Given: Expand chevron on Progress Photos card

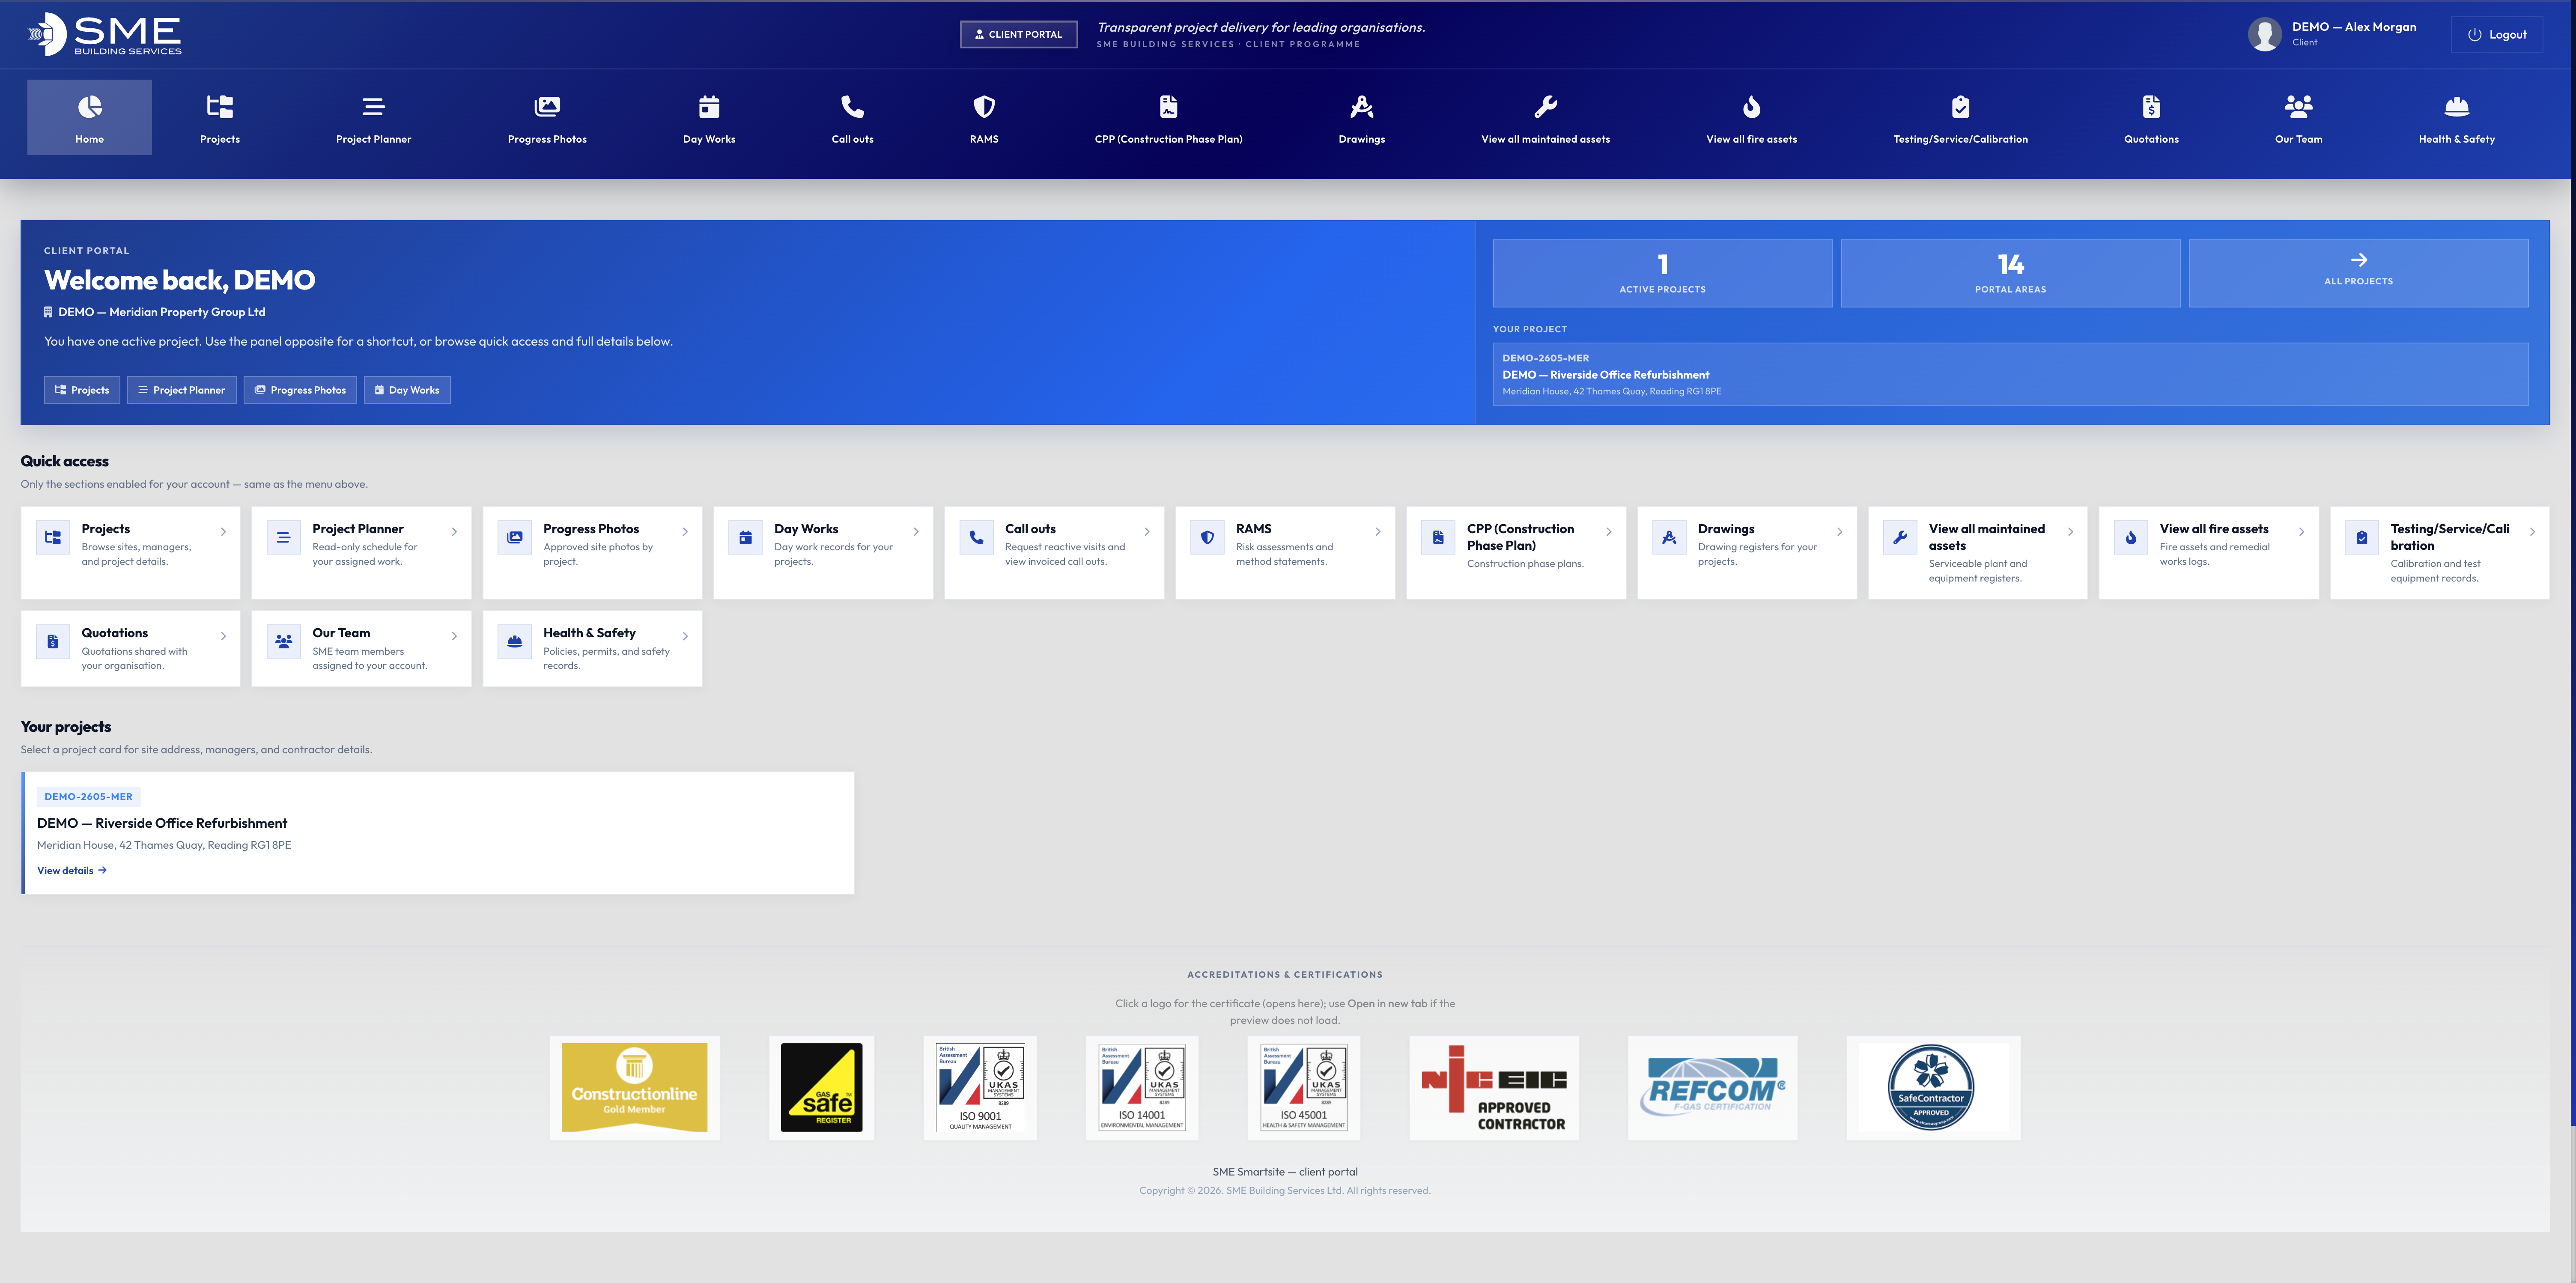Looking at the screenshot, I should (685, 532).
